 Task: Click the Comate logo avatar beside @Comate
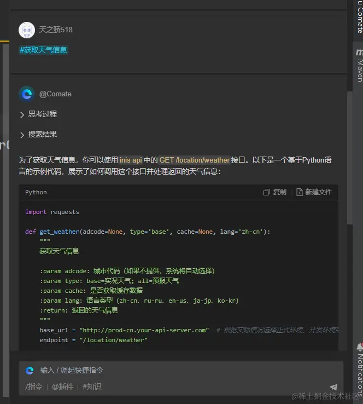coord(27,94)
